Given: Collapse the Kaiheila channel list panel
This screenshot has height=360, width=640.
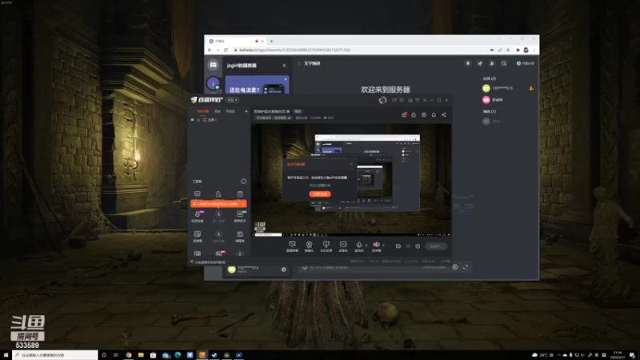Looking at the screenshot, I should tap(285, 66).
